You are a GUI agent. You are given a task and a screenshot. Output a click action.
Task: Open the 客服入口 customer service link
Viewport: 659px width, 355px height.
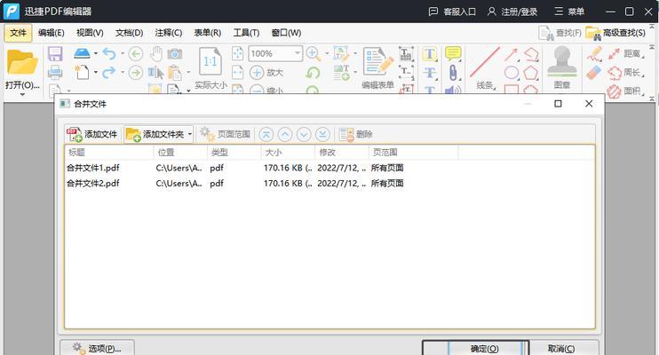(452, 12)
